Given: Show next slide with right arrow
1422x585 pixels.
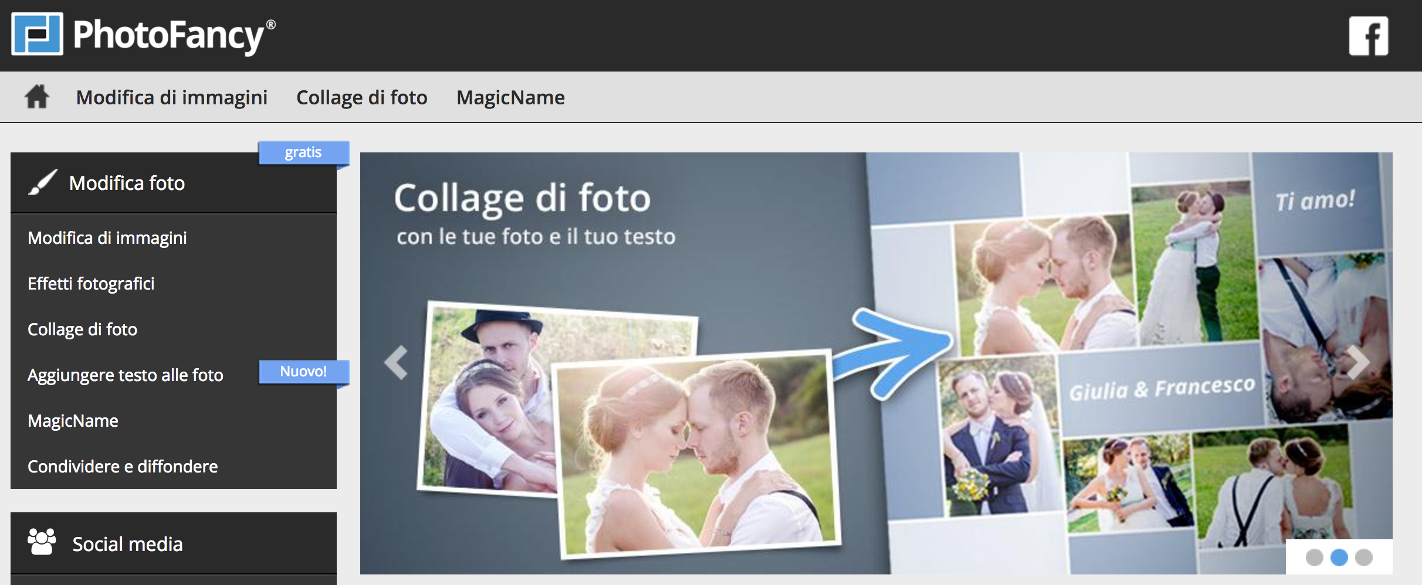Looking at the screenshot, I should pyautogui.click(x=1357, y=362).
